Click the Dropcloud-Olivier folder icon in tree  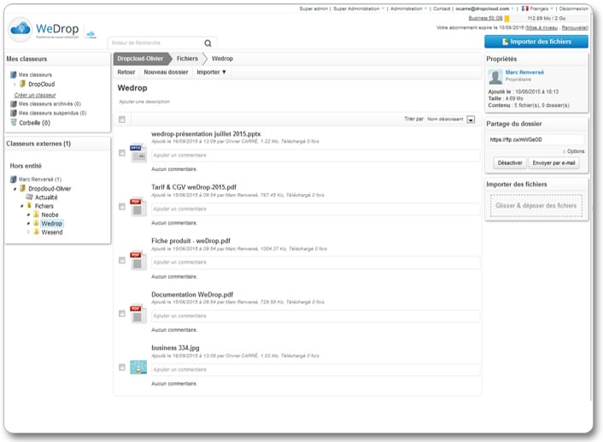pyautogui.click(x=23, y=188)
